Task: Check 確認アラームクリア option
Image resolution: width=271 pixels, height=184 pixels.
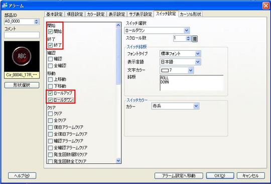Action: coord(50,141)
